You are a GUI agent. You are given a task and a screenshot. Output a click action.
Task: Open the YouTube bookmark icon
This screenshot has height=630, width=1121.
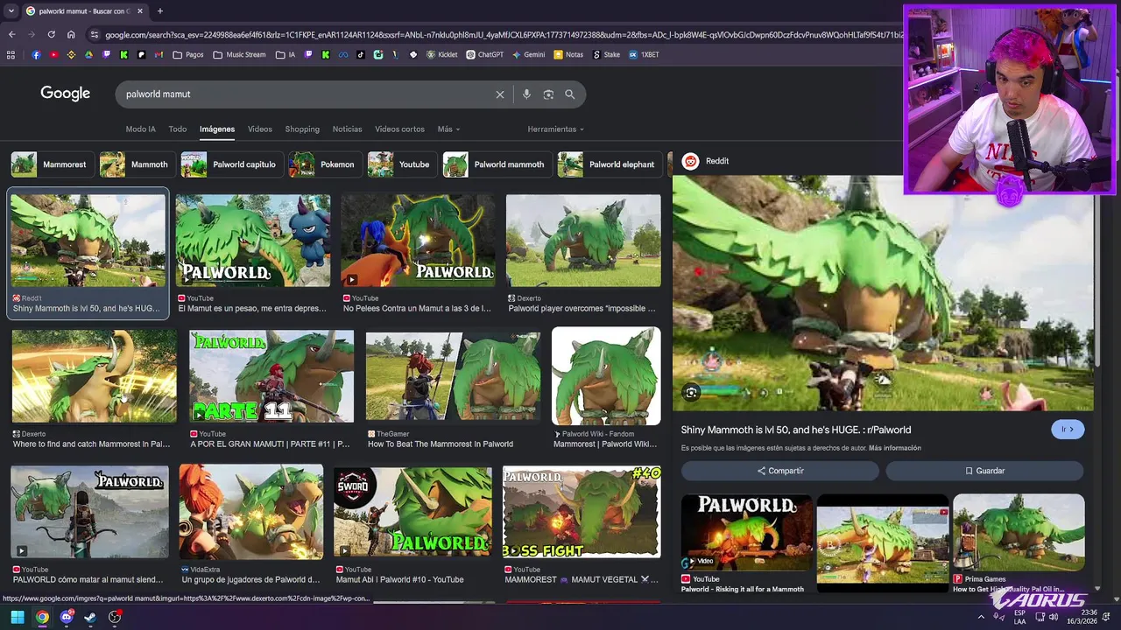(x=54, y=54)
